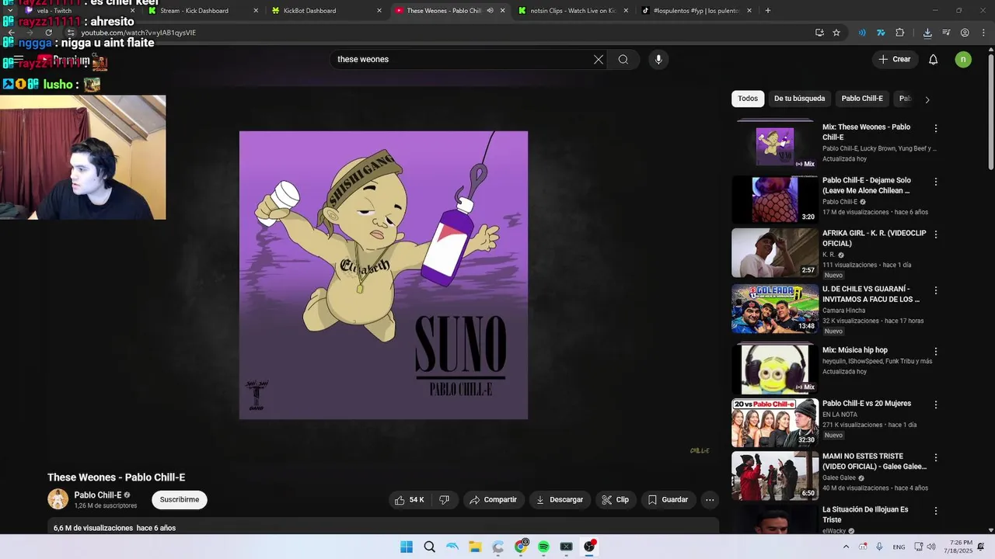Open browser downloads icon
Image resolution: width=995 pixels, height=559 pixels.
coord(927,33)
